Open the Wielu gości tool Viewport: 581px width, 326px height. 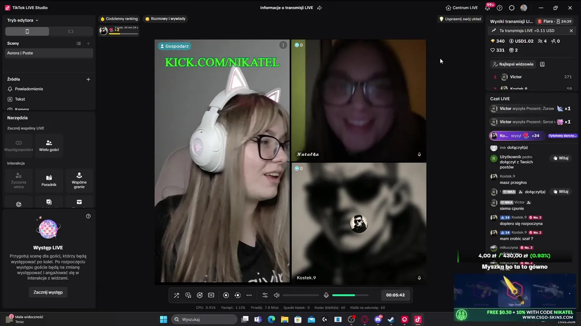[x=49, y=145]
